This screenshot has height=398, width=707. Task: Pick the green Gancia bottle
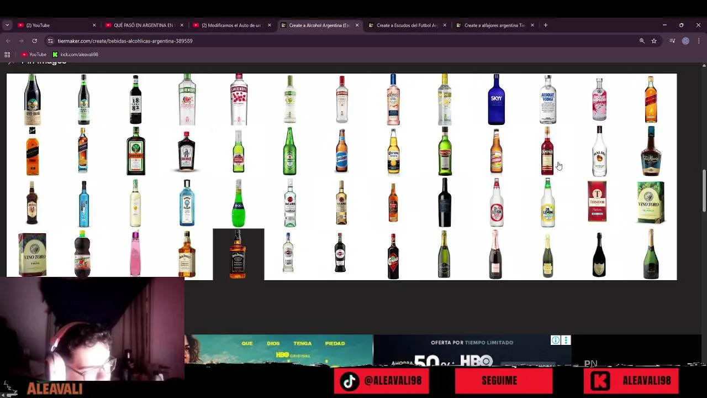coord(445,151)
